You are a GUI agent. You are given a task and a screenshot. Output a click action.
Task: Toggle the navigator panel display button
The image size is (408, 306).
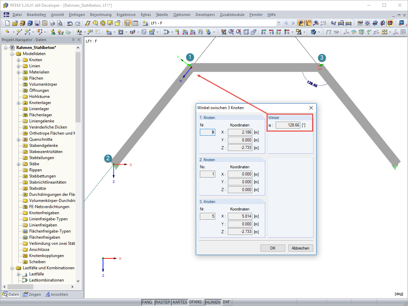coord(128,23)
